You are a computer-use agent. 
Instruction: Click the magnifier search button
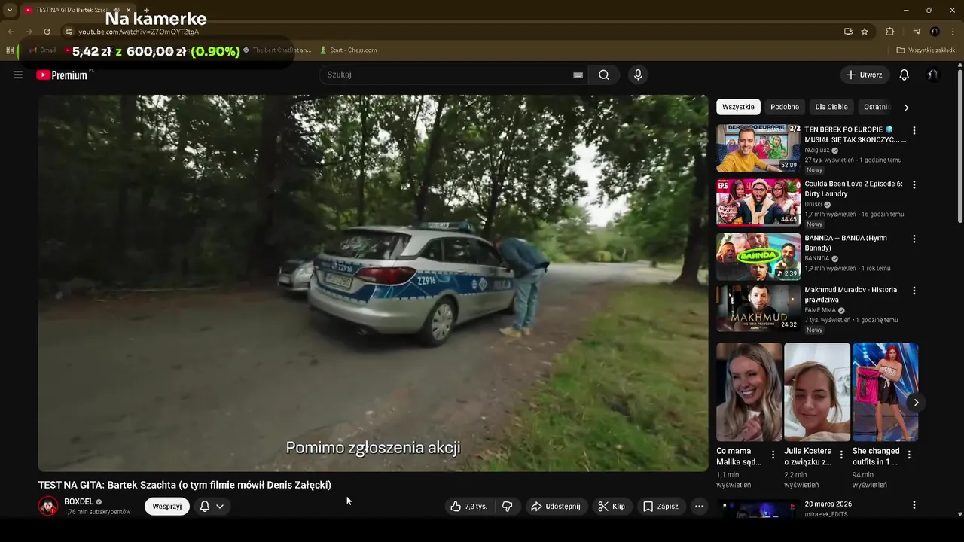point(604,75)
